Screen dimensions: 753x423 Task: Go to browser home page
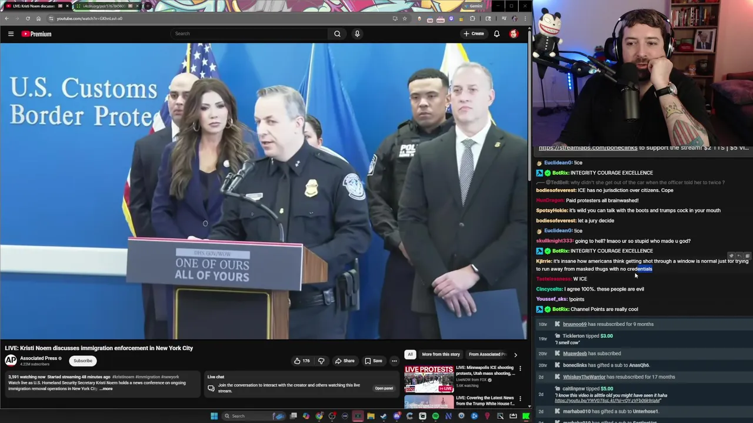tap(38, 18)
